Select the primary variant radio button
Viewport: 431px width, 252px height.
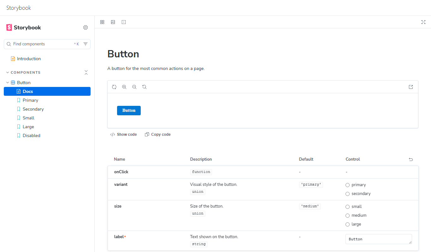[348, 185]
